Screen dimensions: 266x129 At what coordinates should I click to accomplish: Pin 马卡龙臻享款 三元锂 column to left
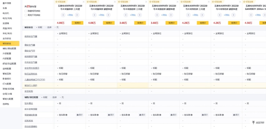[60, 2]
